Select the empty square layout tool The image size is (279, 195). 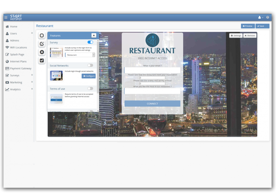[42, 35]
